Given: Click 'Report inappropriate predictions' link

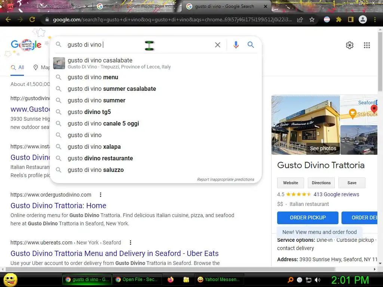Looking at the screenshot, I should click(226, 180).
